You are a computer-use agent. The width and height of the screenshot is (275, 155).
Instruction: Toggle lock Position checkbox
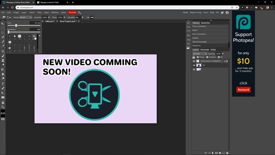207,57
